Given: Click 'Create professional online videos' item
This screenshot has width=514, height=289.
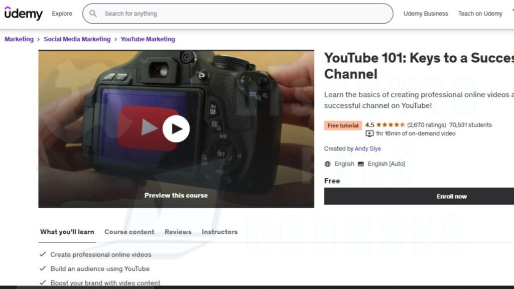Looking at the screenshot, I should (x=100, y=254).
